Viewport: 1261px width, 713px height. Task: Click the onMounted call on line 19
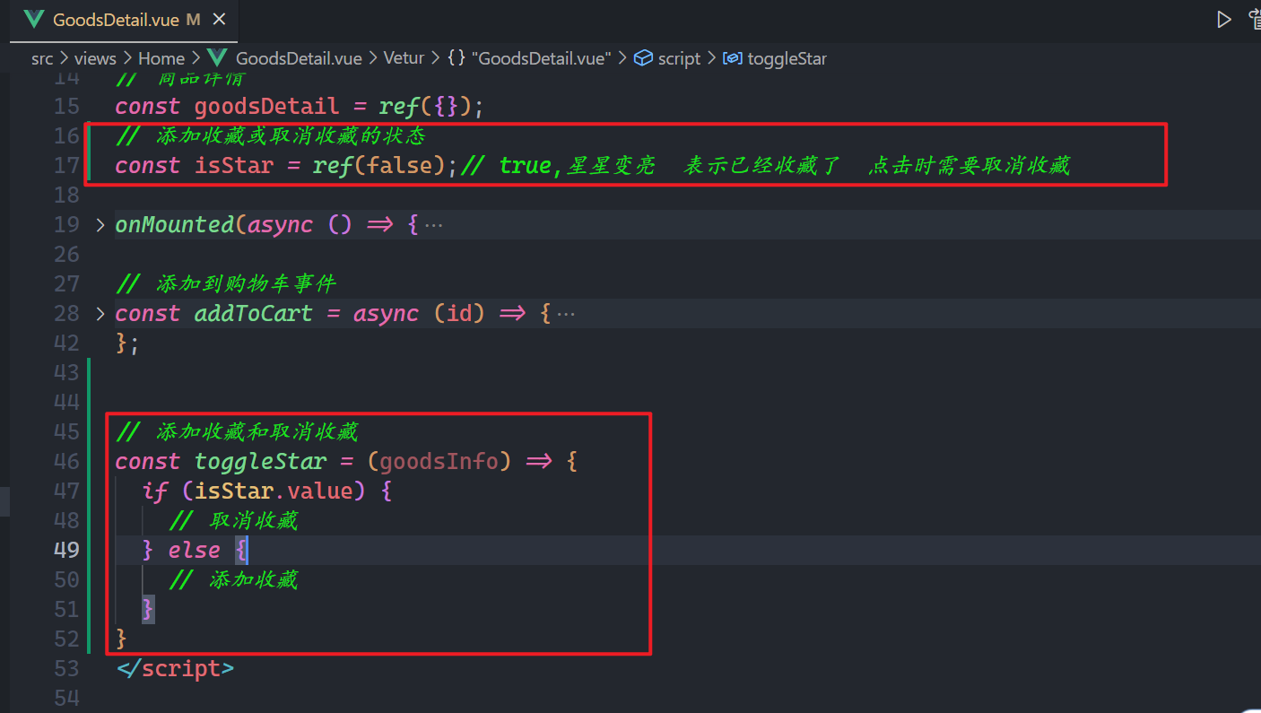175,225
